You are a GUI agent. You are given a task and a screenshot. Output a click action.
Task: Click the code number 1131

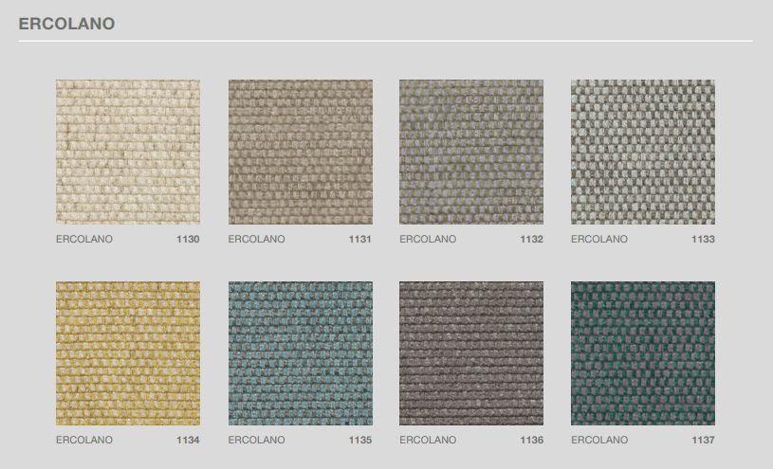(x=359, y=240)
